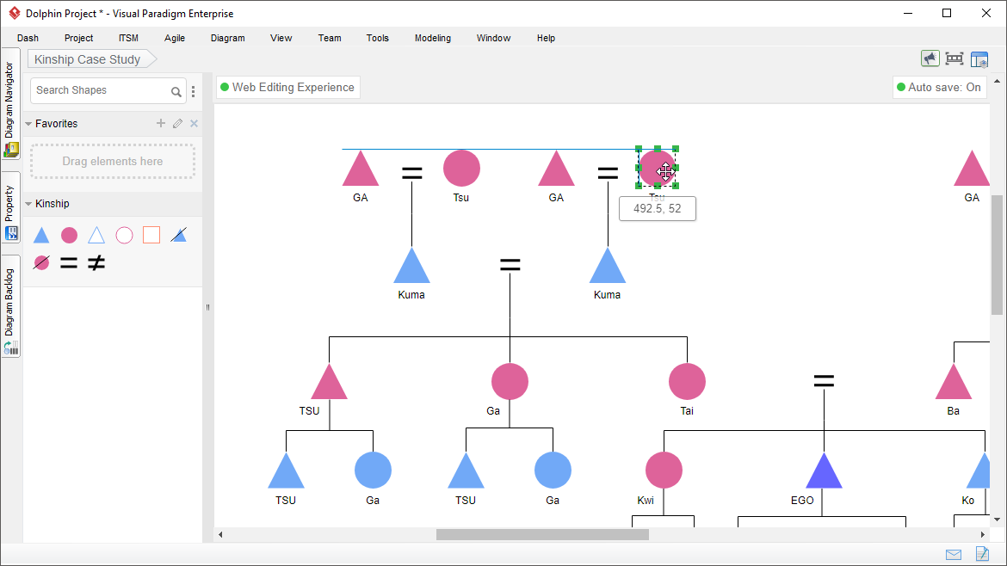Select the Tai circle in the diagram
The height and width of the screenshot is (566, 1007).
pyautogui.click(x=687, y=382)
